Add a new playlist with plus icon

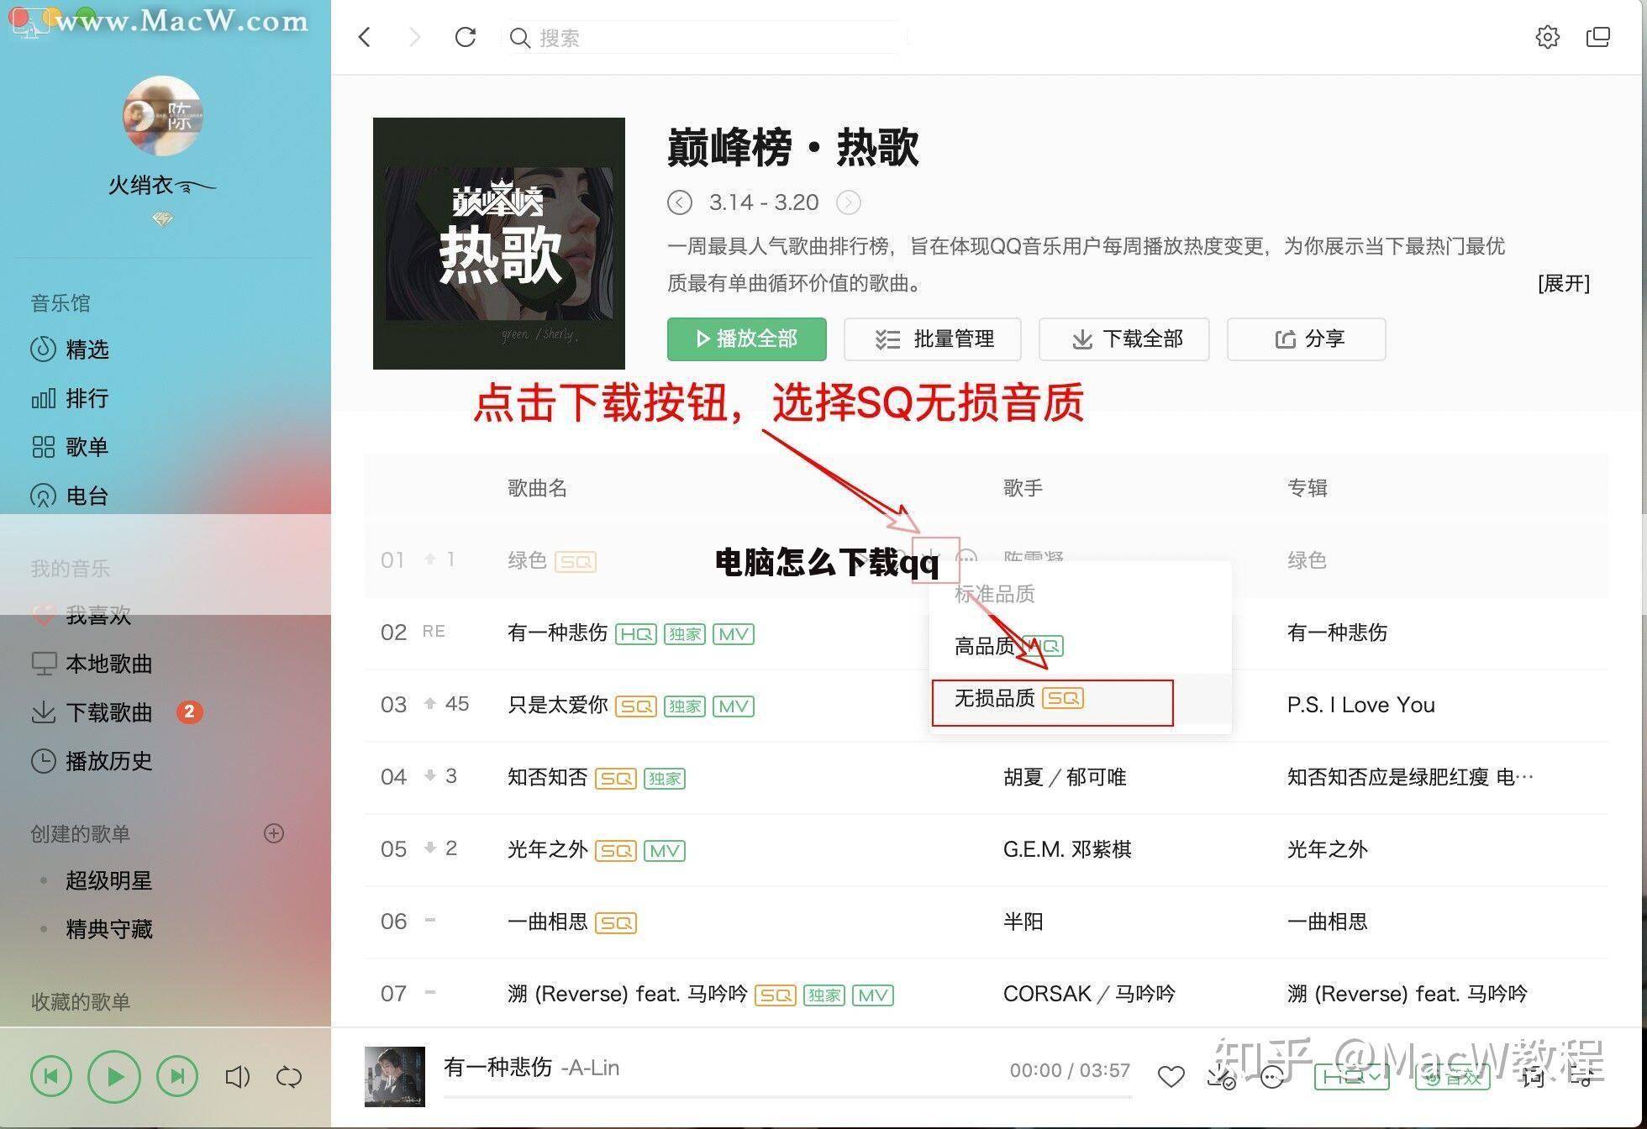[x=274, y=833]
